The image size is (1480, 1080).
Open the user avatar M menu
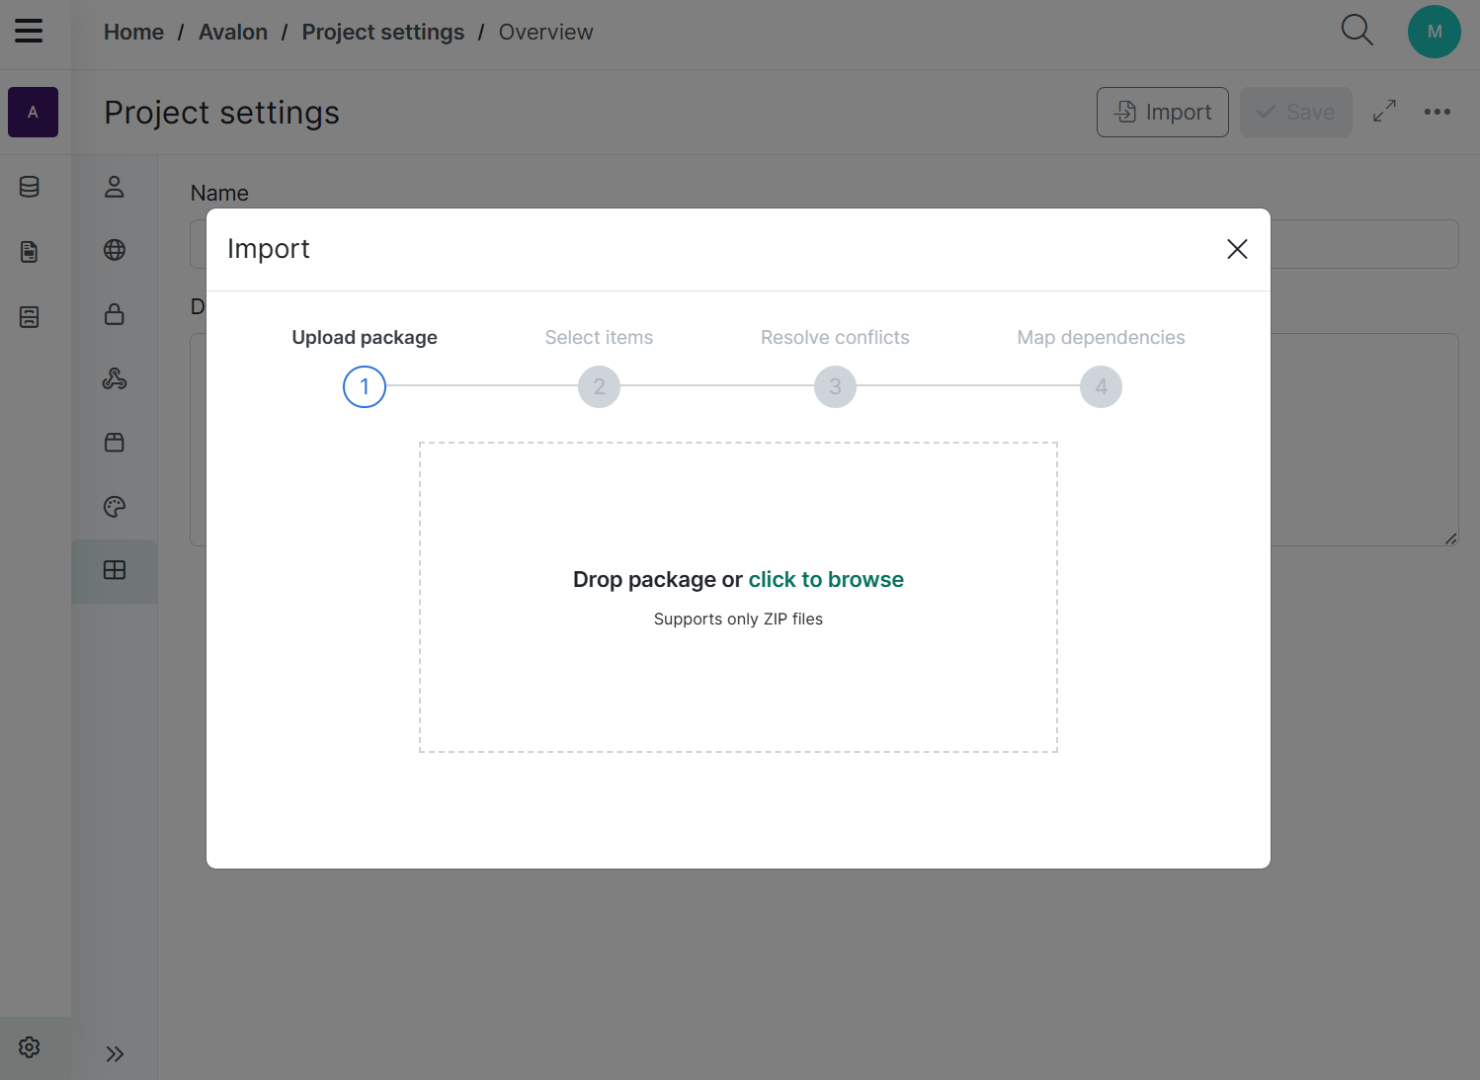(x=1434, y=32)
